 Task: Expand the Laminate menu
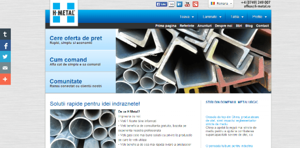click(212, 17)
